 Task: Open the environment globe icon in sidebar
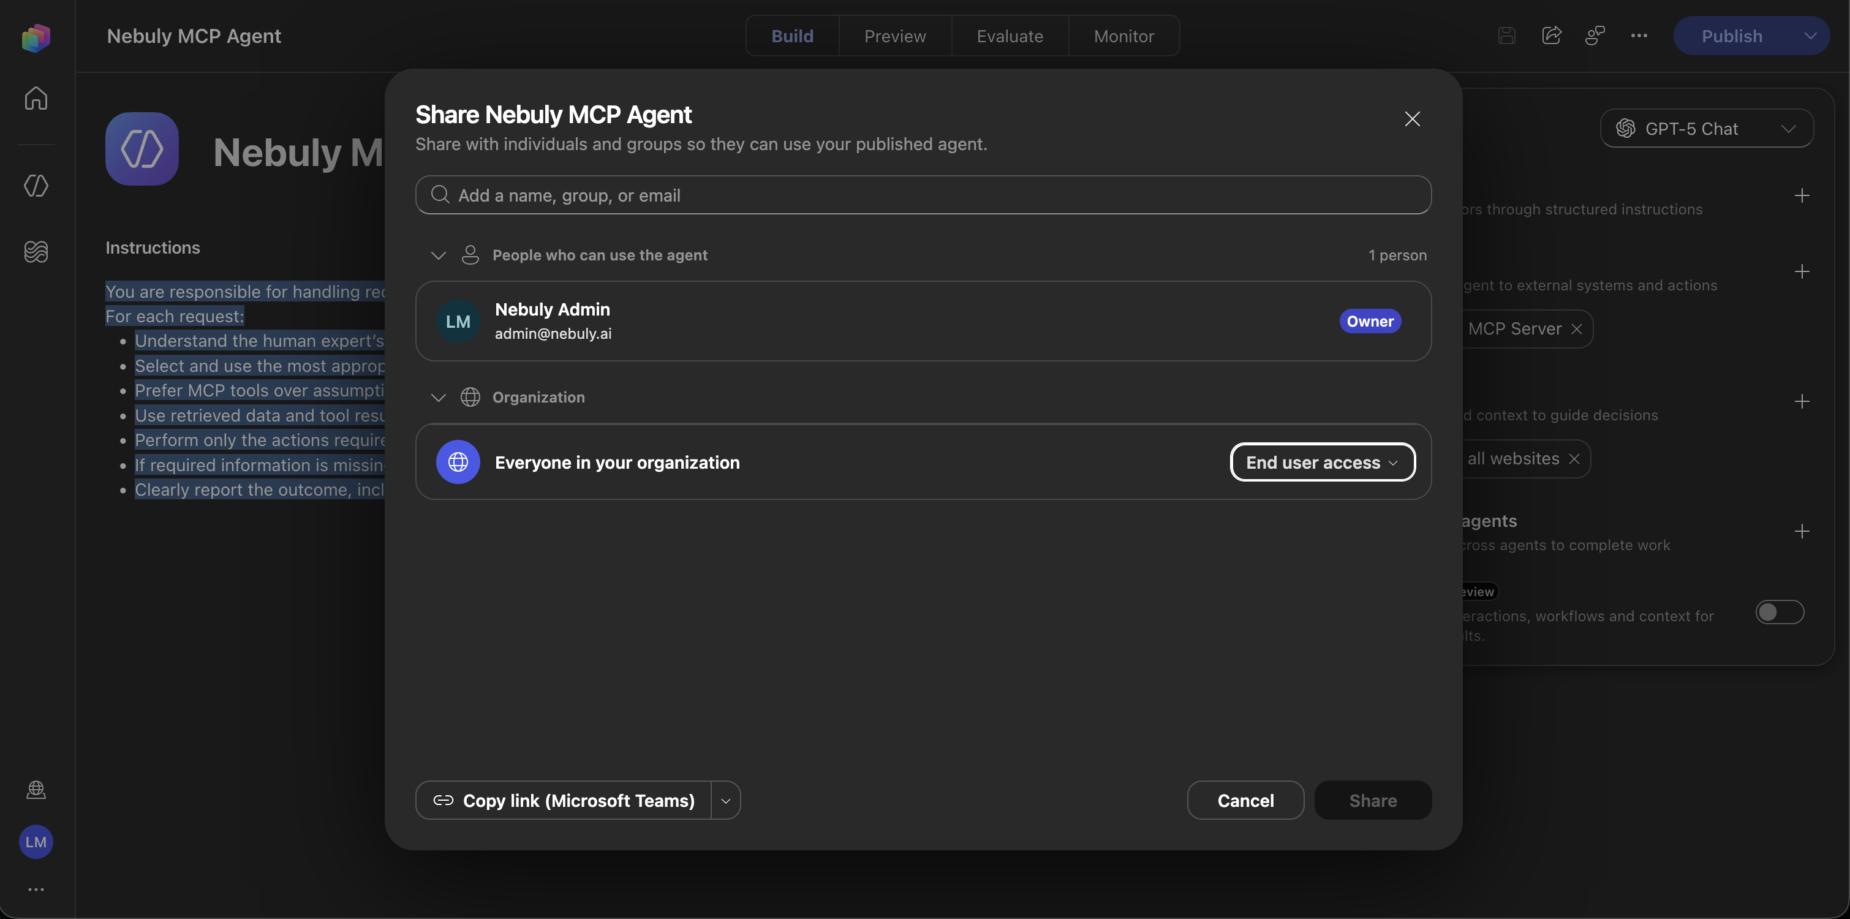pos(36,790)
